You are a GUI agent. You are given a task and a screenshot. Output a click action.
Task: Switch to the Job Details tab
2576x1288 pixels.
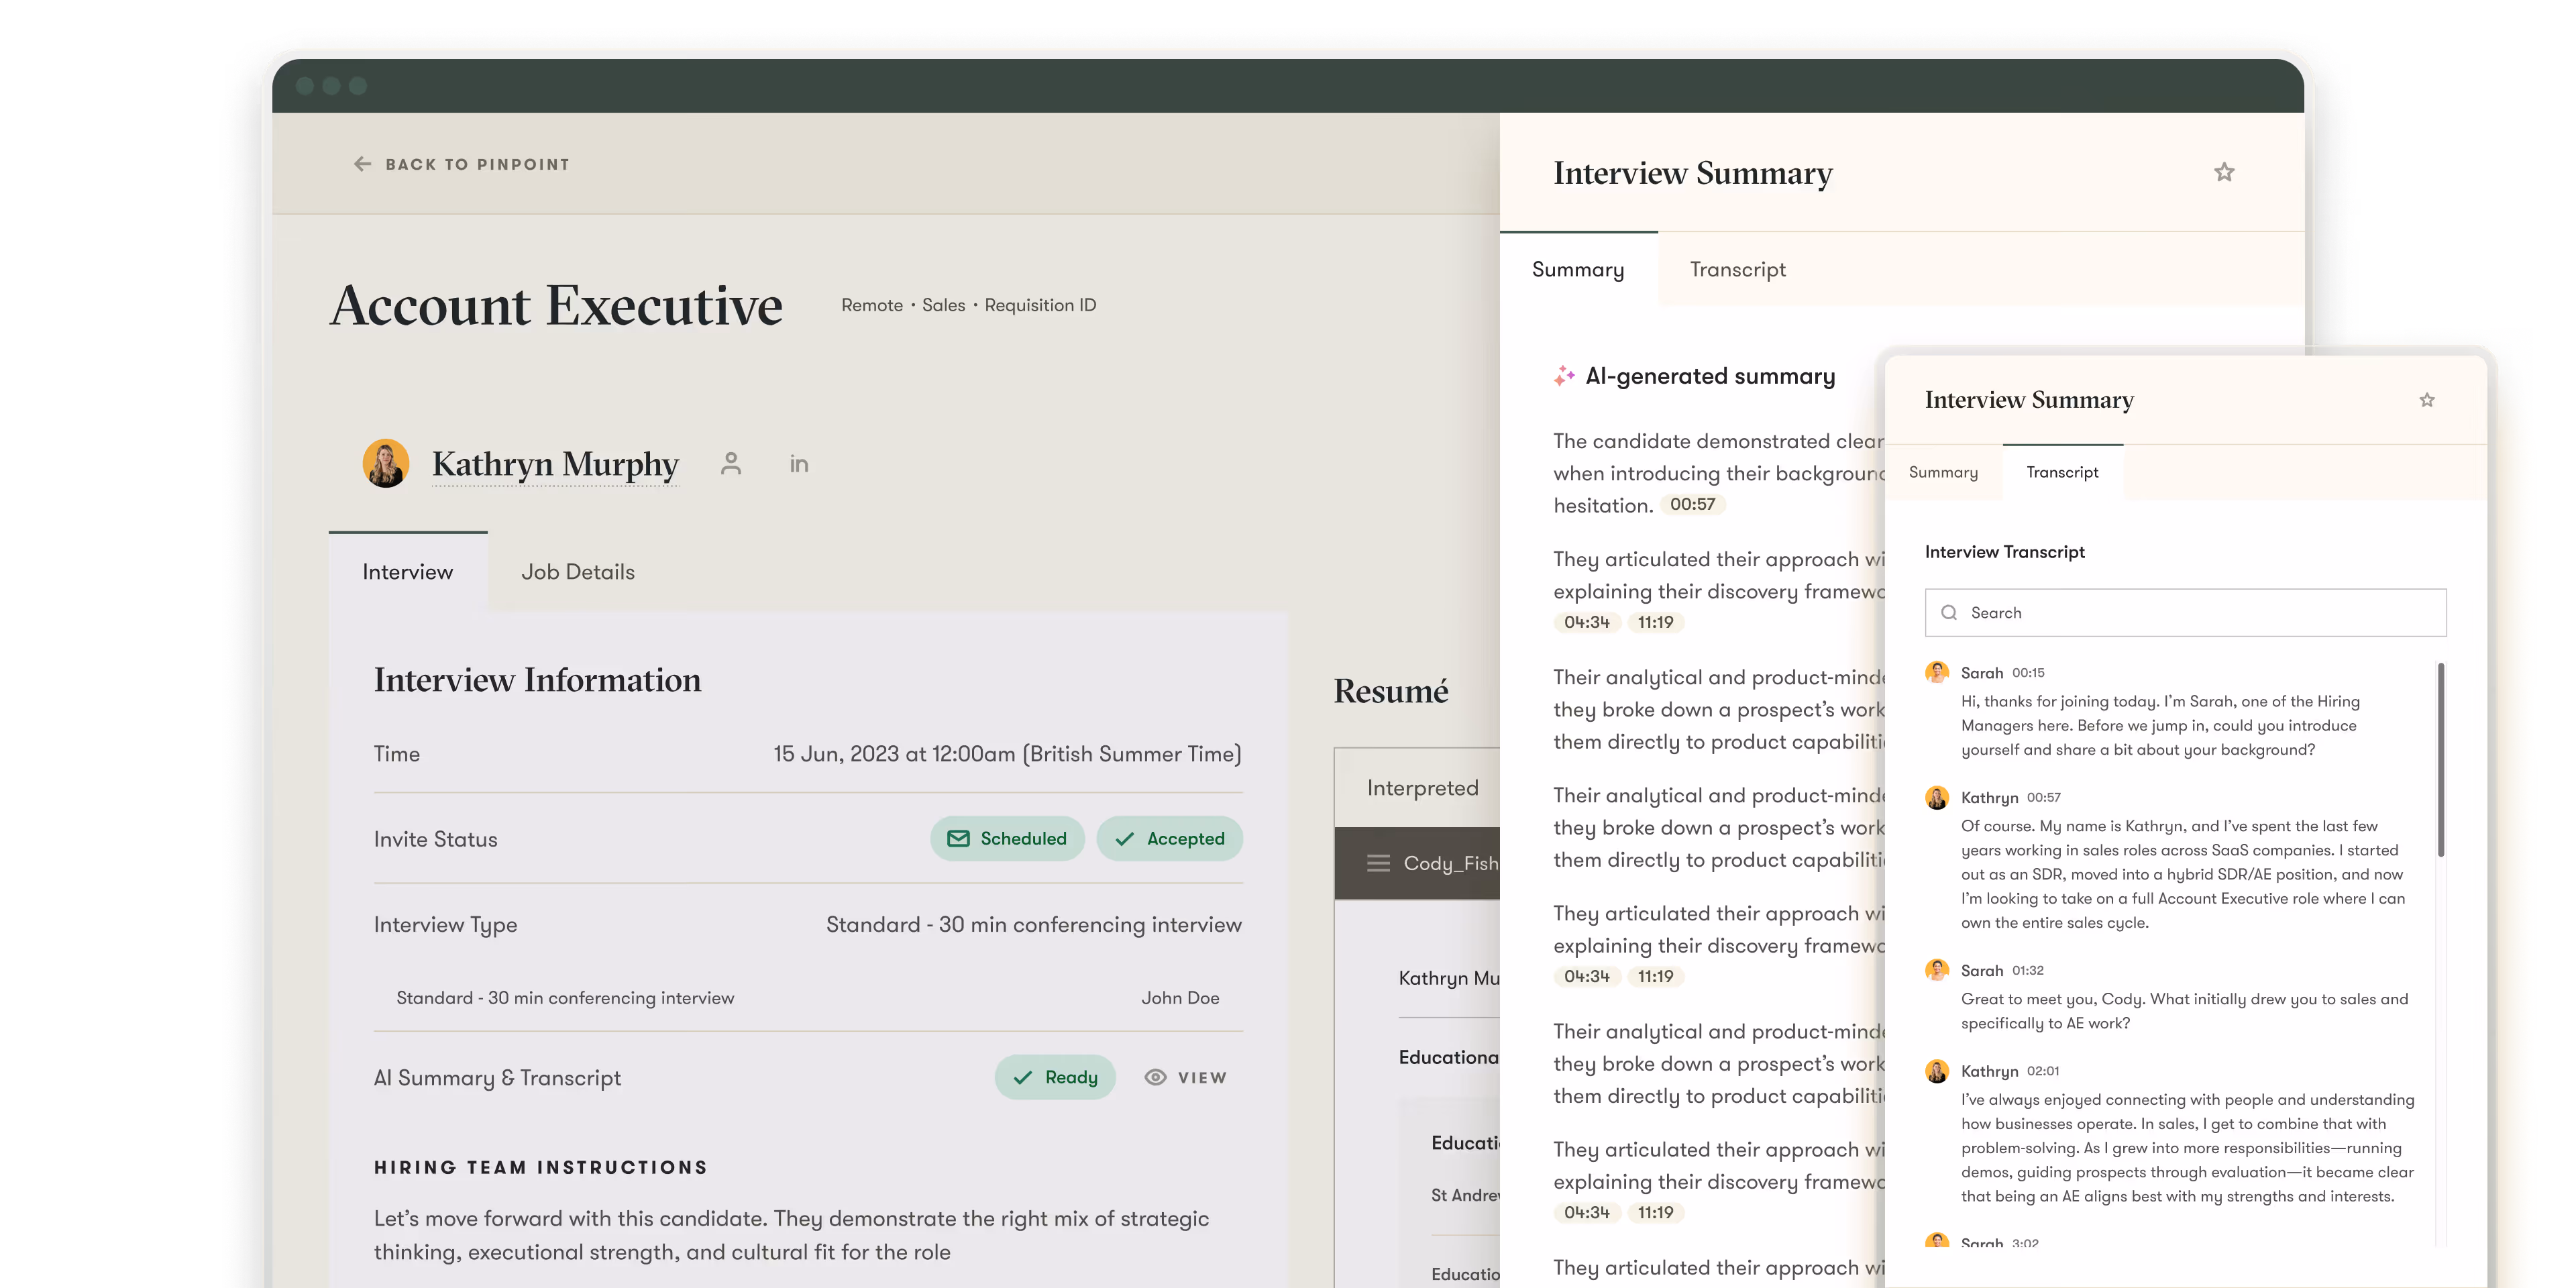578,572
